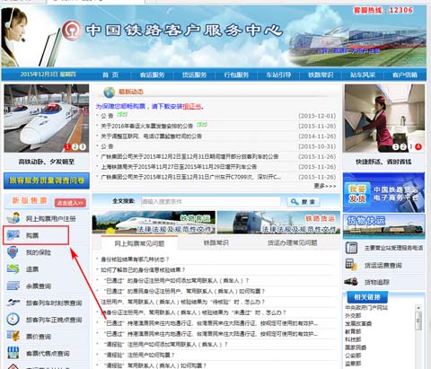Open the 关于2016年春运火车票发售安排的公告 announcement
431x369 pixels.
(146, 126)
